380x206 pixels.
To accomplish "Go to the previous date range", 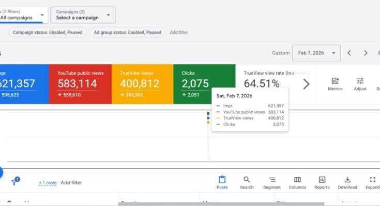I will 349,53.
